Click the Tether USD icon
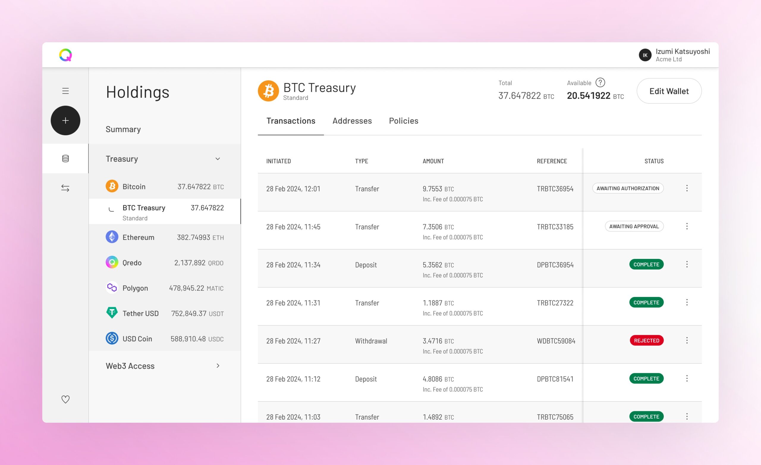761x465 pixels. click(112, 313)
